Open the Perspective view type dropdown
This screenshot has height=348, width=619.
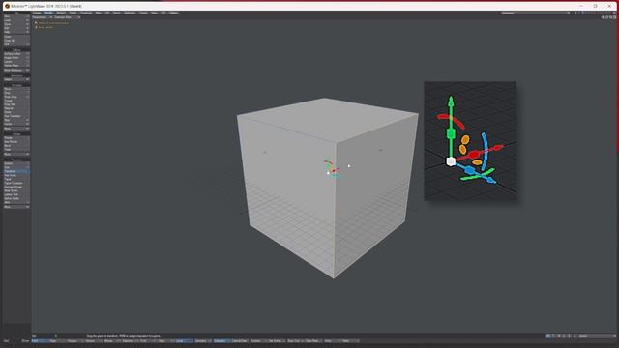point(42,17)
